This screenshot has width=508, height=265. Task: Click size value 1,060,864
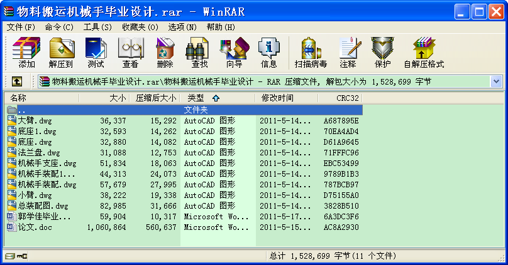[x=106, y=227]
